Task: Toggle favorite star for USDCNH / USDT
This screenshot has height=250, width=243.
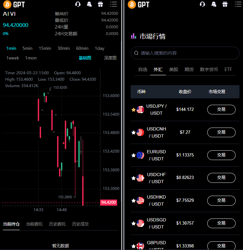Action: (134, 132)
